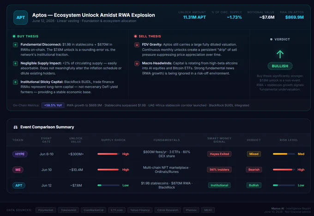
Task: Open the ETF.com data source
Action: 117,210
